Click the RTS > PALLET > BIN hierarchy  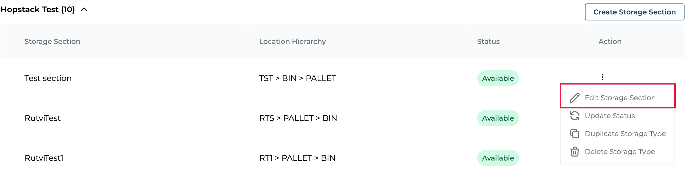(x=298, y=118)
